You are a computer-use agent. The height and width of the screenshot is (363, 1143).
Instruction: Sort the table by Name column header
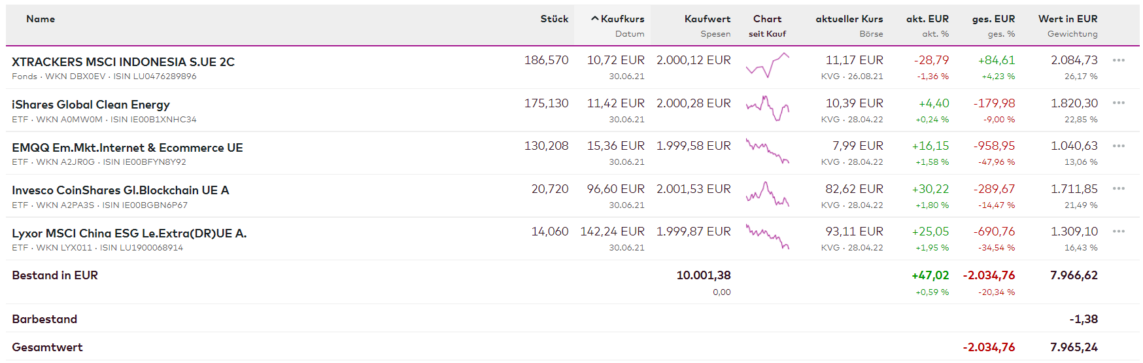point(41,19)
